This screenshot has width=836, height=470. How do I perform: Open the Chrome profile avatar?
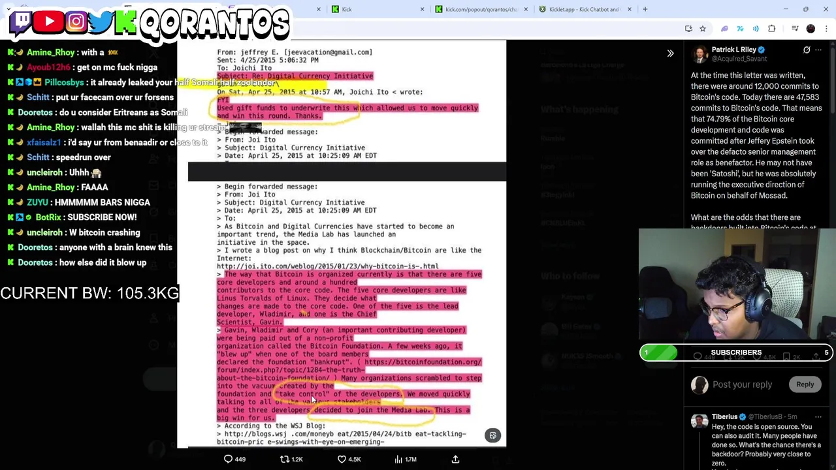coord(811,29)
